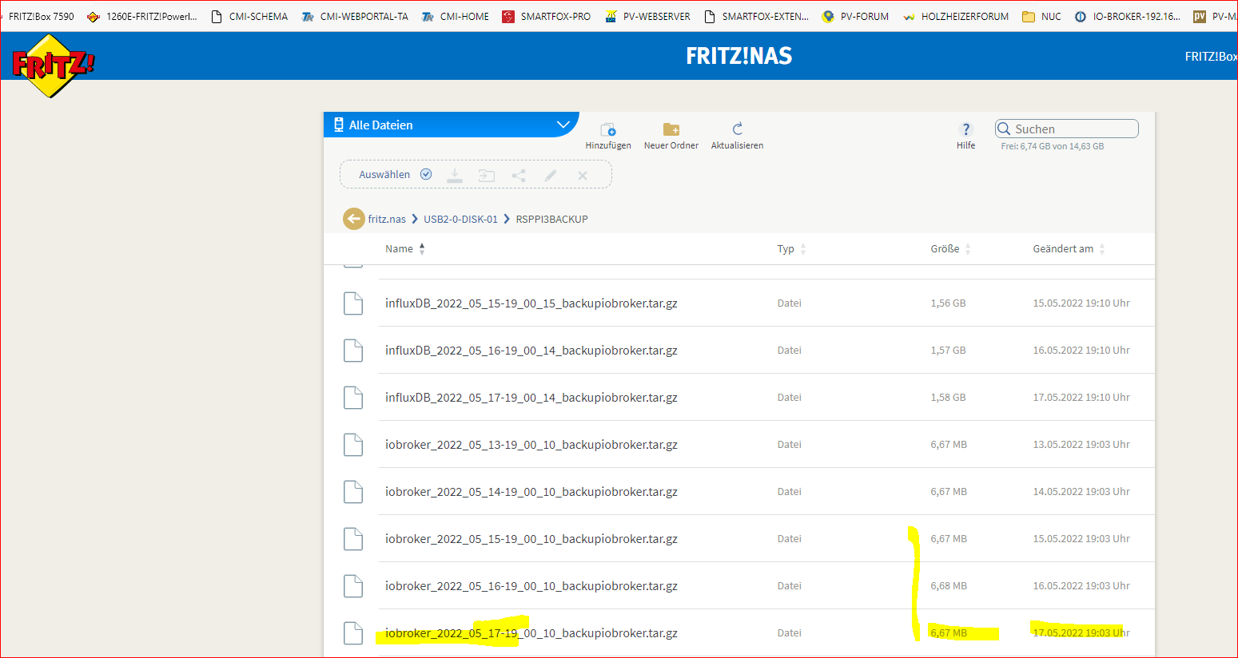The image size is (1238, 658).
Task: Click the share icon in selection toolbar
Action: (519, 176)
